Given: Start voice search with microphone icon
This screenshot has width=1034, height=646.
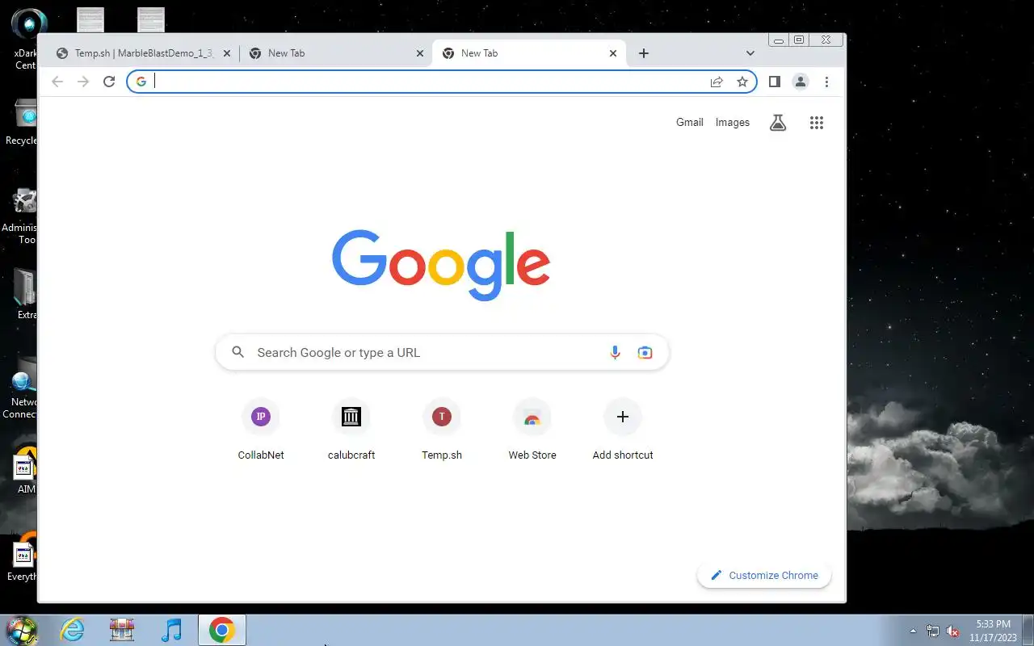Looking at the screenshot, I should point(615,352).
